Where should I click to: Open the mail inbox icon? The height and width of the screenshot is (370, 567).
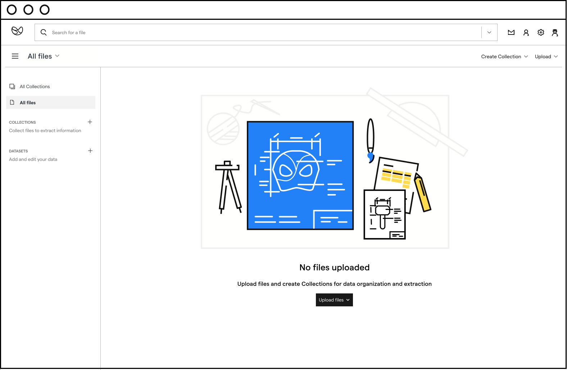pyautogui.click(x=511, y=32)
